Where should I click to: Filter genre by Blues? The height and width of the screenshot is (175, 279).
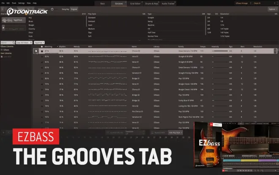point(31,22)
